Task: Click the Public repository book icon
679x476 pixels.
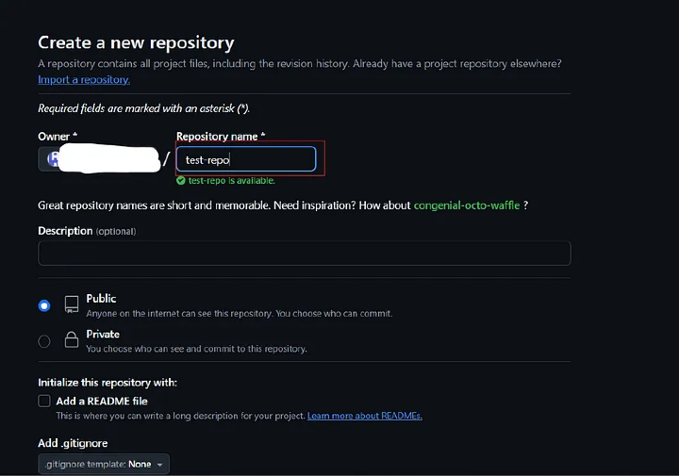Action: click(72, 304)
